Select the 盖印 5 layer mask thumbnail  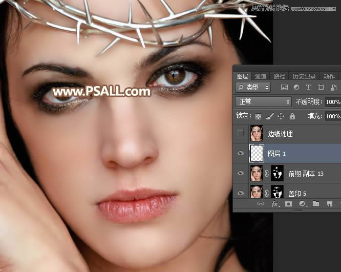coord(276,192)
